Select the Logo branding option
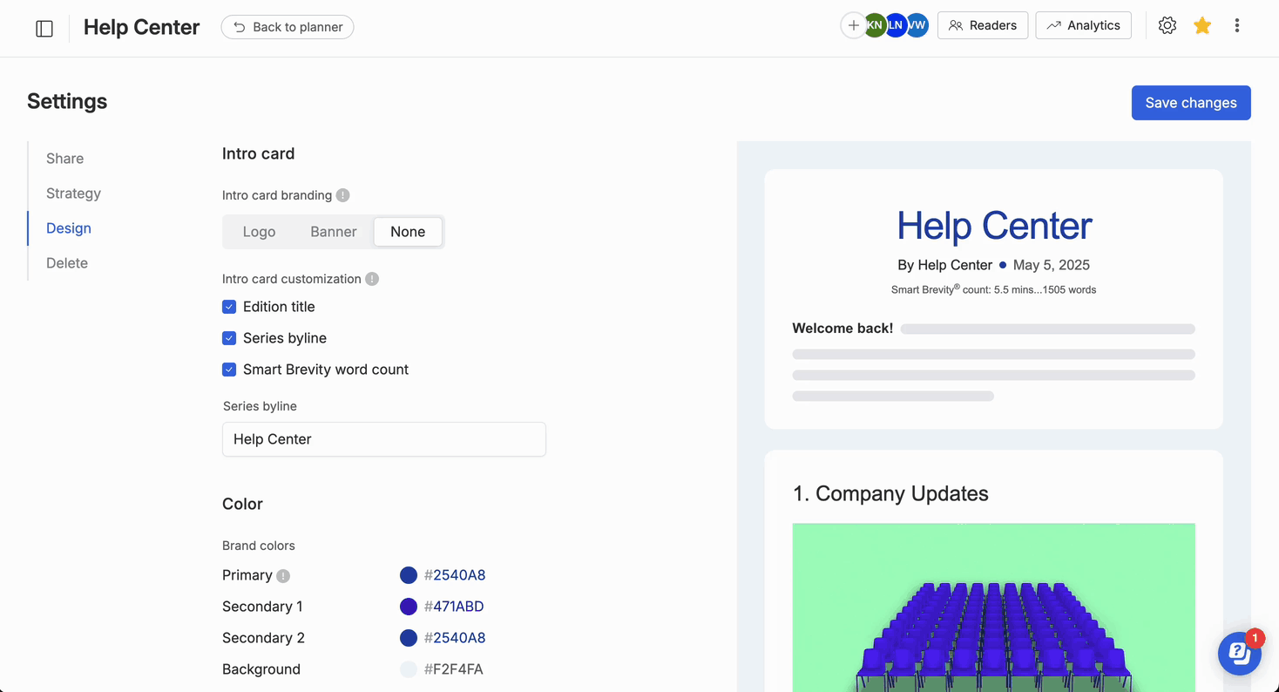 click(x=259, y=232)
